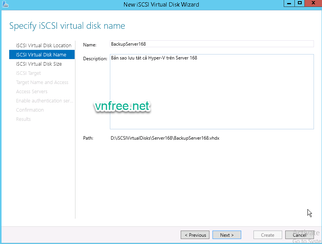Open the iSCSI Virtual Disk Size step
Image resolution: width=322 pixels, height=244 pixels.
pos(39,64)
